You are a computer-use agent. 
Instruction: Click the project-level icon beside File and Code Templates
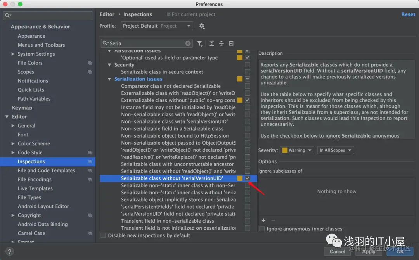90,171
